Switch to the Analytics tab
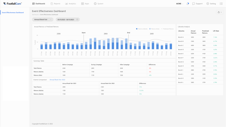The width and height of the screenshot is (226, 127). tap(70, 4)
